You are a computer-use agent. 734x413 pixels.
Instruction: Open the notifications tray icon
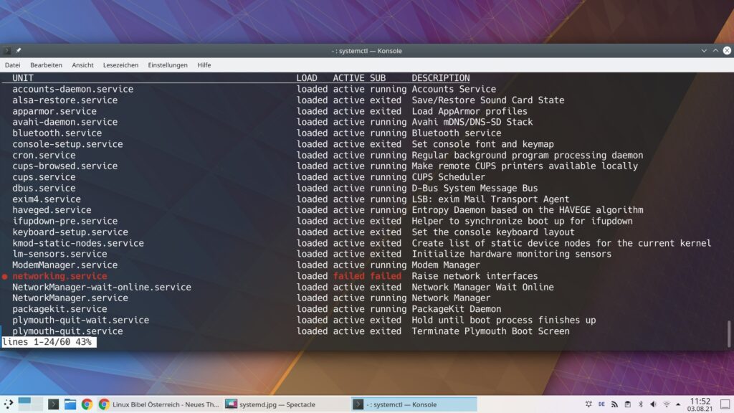pyautogui.click(x=588, y=404)
